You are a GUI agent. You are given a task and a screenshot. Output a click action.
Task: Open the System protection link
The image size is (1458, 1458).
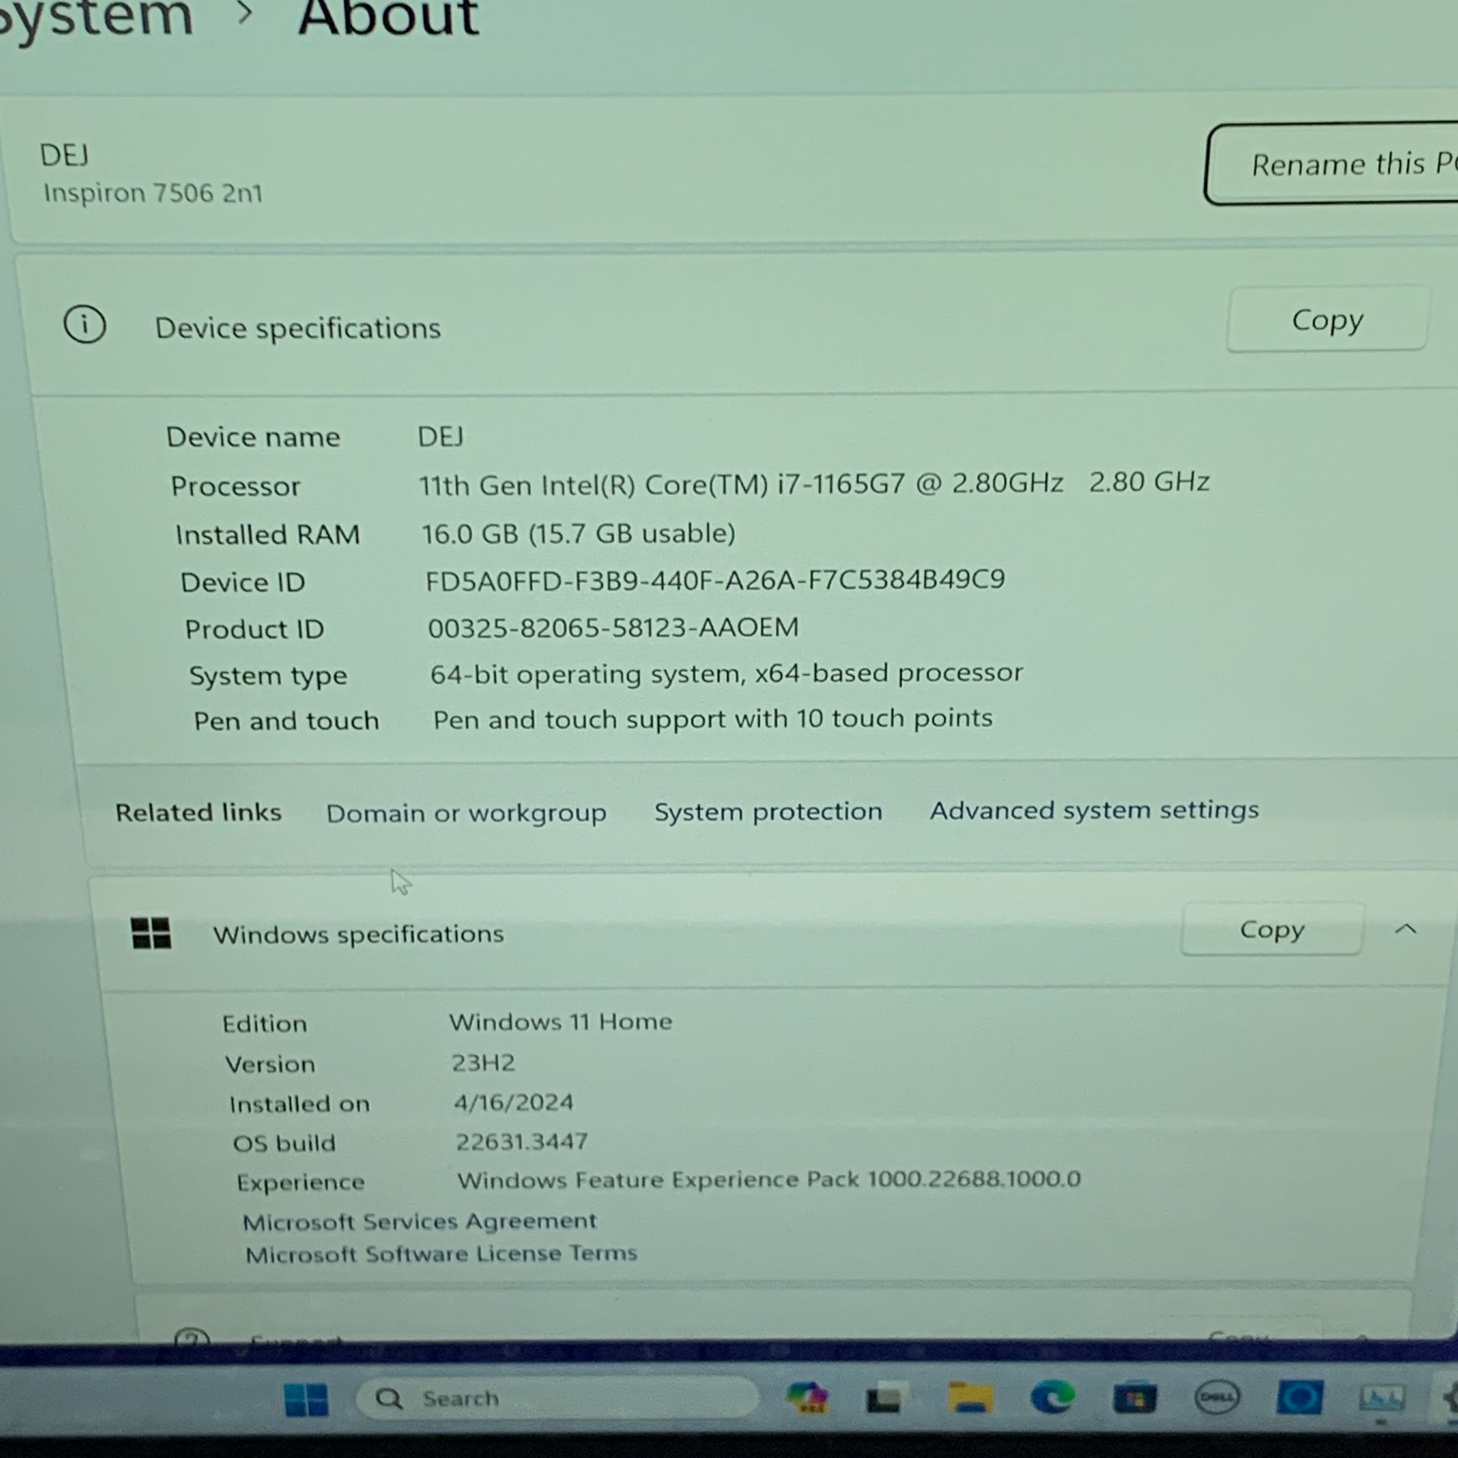point(767,811)
